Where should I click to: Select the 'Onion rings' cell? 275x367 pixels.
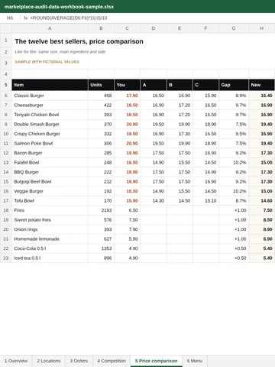(50, 229)
